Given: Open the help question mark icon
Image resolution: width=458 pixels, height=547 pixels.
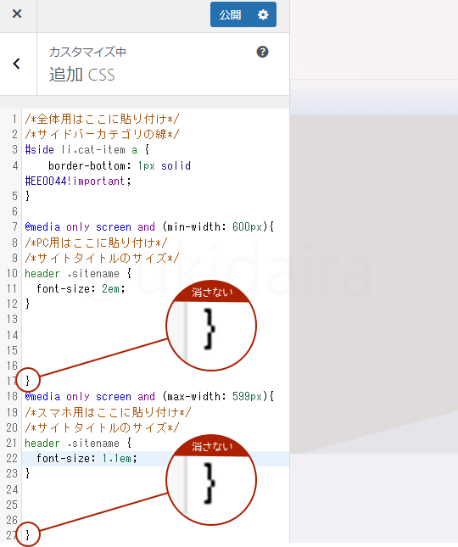Looking at the screenshot, I should click(262, 52).
